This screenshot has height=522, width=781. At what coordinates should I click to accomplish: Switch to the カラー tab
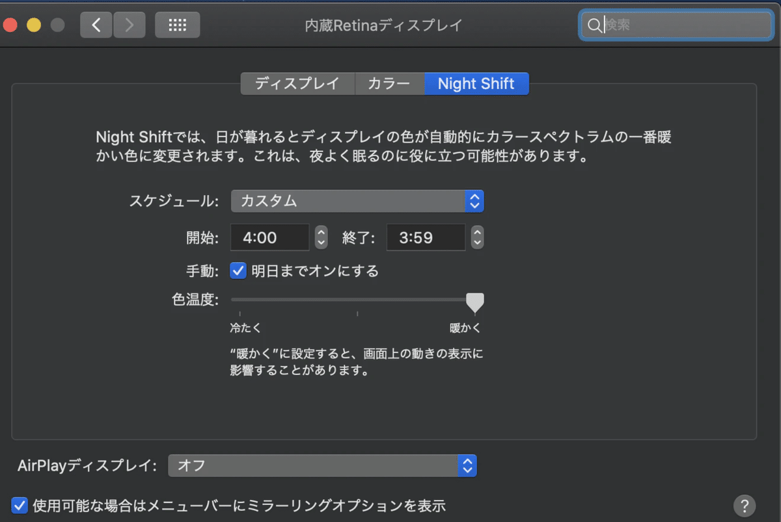(389, 83)
